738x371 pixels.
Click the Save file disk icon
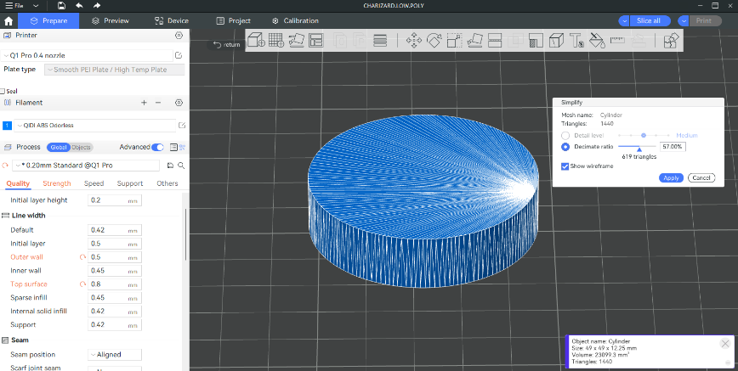[61, 5]
